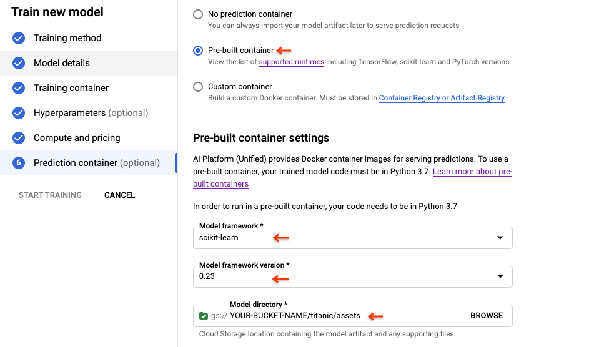Expand the Model framework version dropdown
594x347 pixels.
(352, 276)
